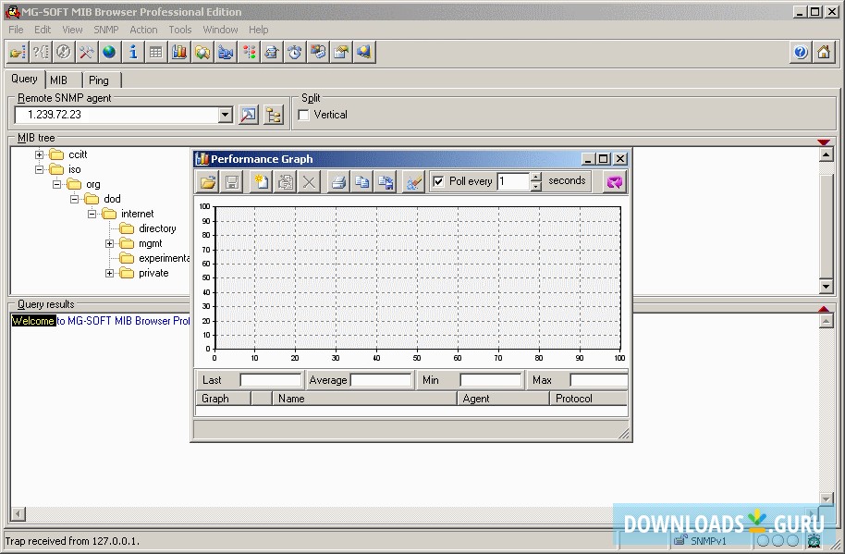Click the yellow lamp monitor toolbar icon
The image size is (845, 554).
[x=364, y=53]
